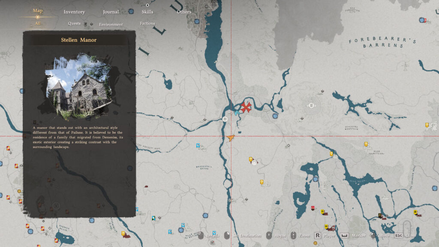This screenshot has height=247, width=439.
Task: Select the blue abyss icon beside Journal tab
Action: 131,12
